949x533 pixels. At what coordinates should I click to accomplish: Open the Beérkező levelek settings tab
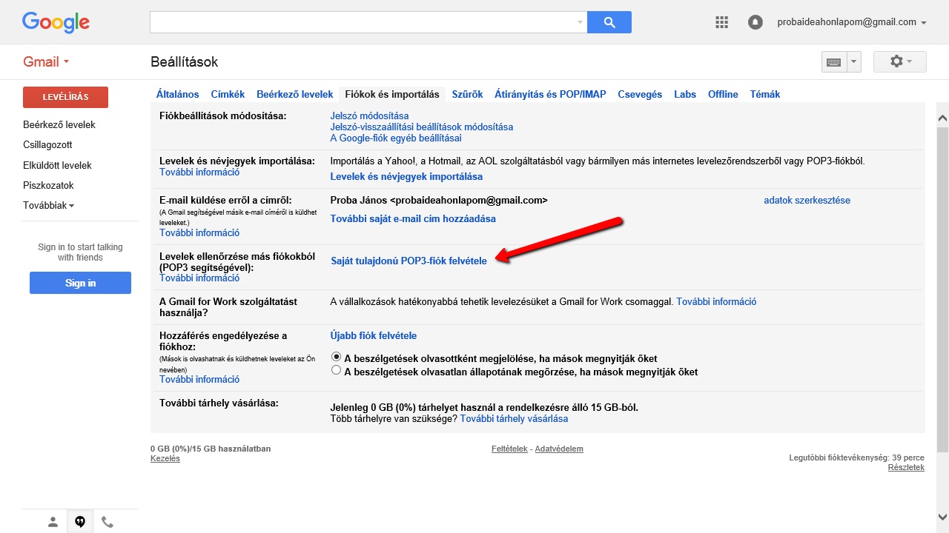pos(295,94)
